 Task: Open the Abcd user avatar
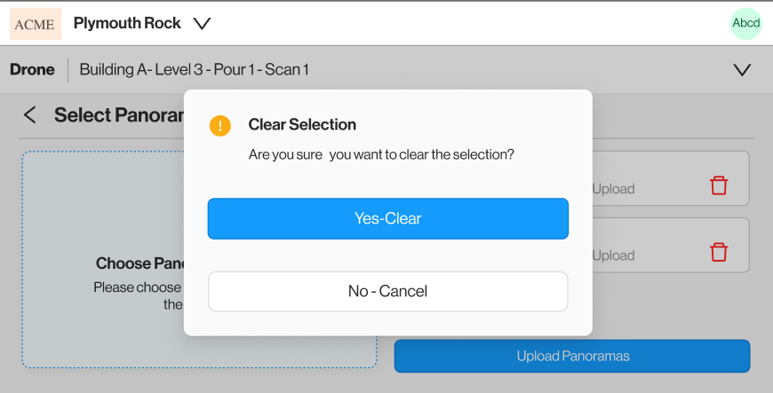click(x=745, y=24)
